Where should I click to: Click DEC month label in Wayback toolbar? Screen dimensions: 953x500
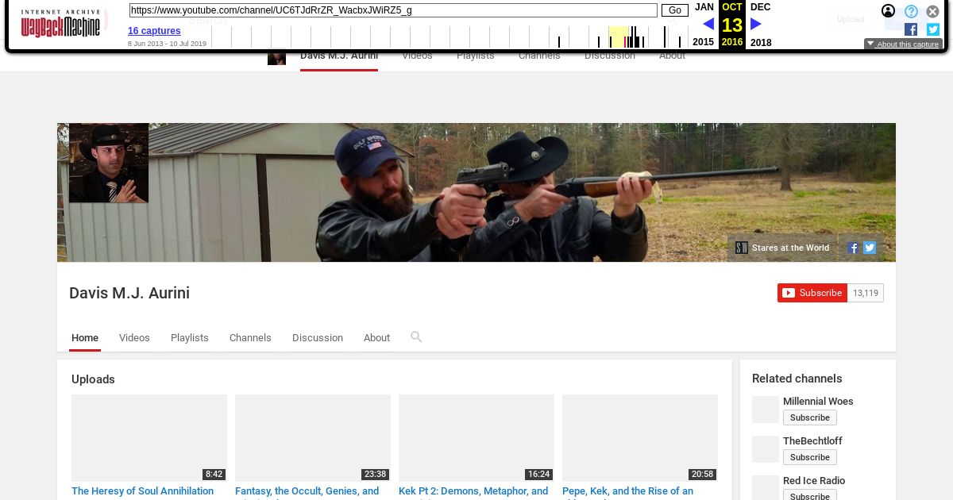point(760,7)
